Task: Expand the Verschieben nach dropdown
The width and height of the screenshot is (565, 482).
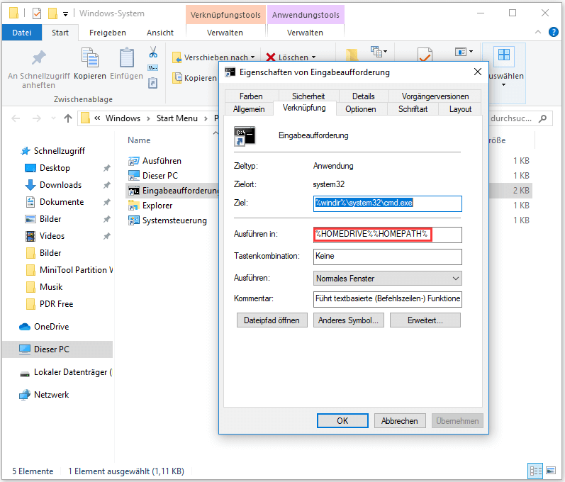Action: point(252,57)
